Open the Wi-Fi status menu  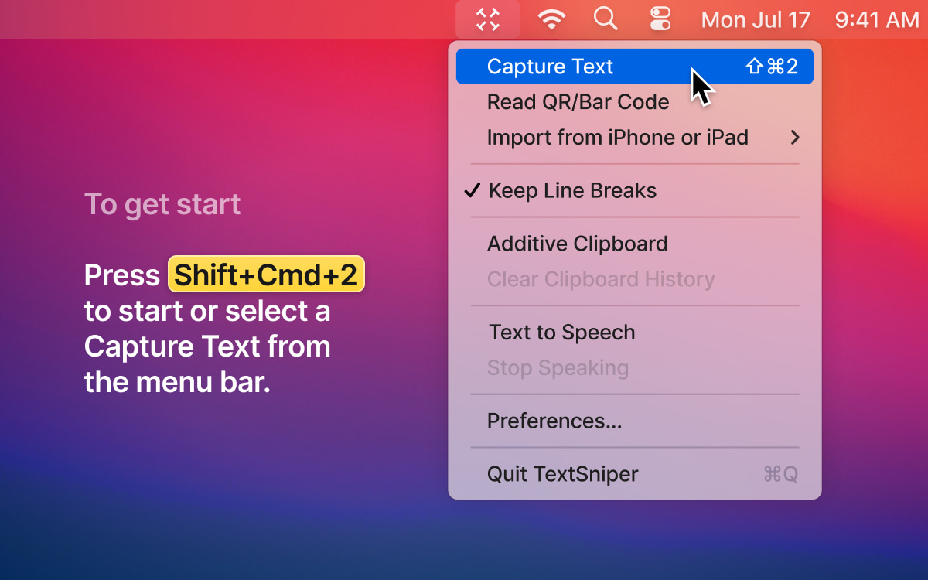[551, 19]
